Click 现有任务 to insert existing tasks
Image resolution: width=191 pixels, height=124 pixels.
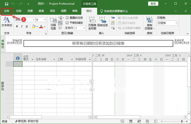click(x=103, y=22)
